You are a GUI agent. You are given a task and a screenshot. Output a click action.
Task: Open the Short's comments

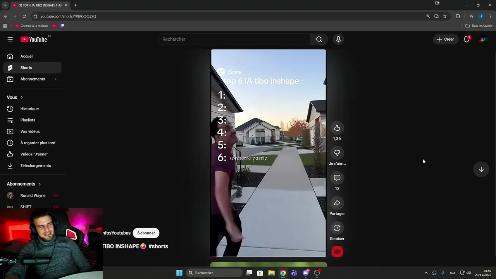[337, 178]
